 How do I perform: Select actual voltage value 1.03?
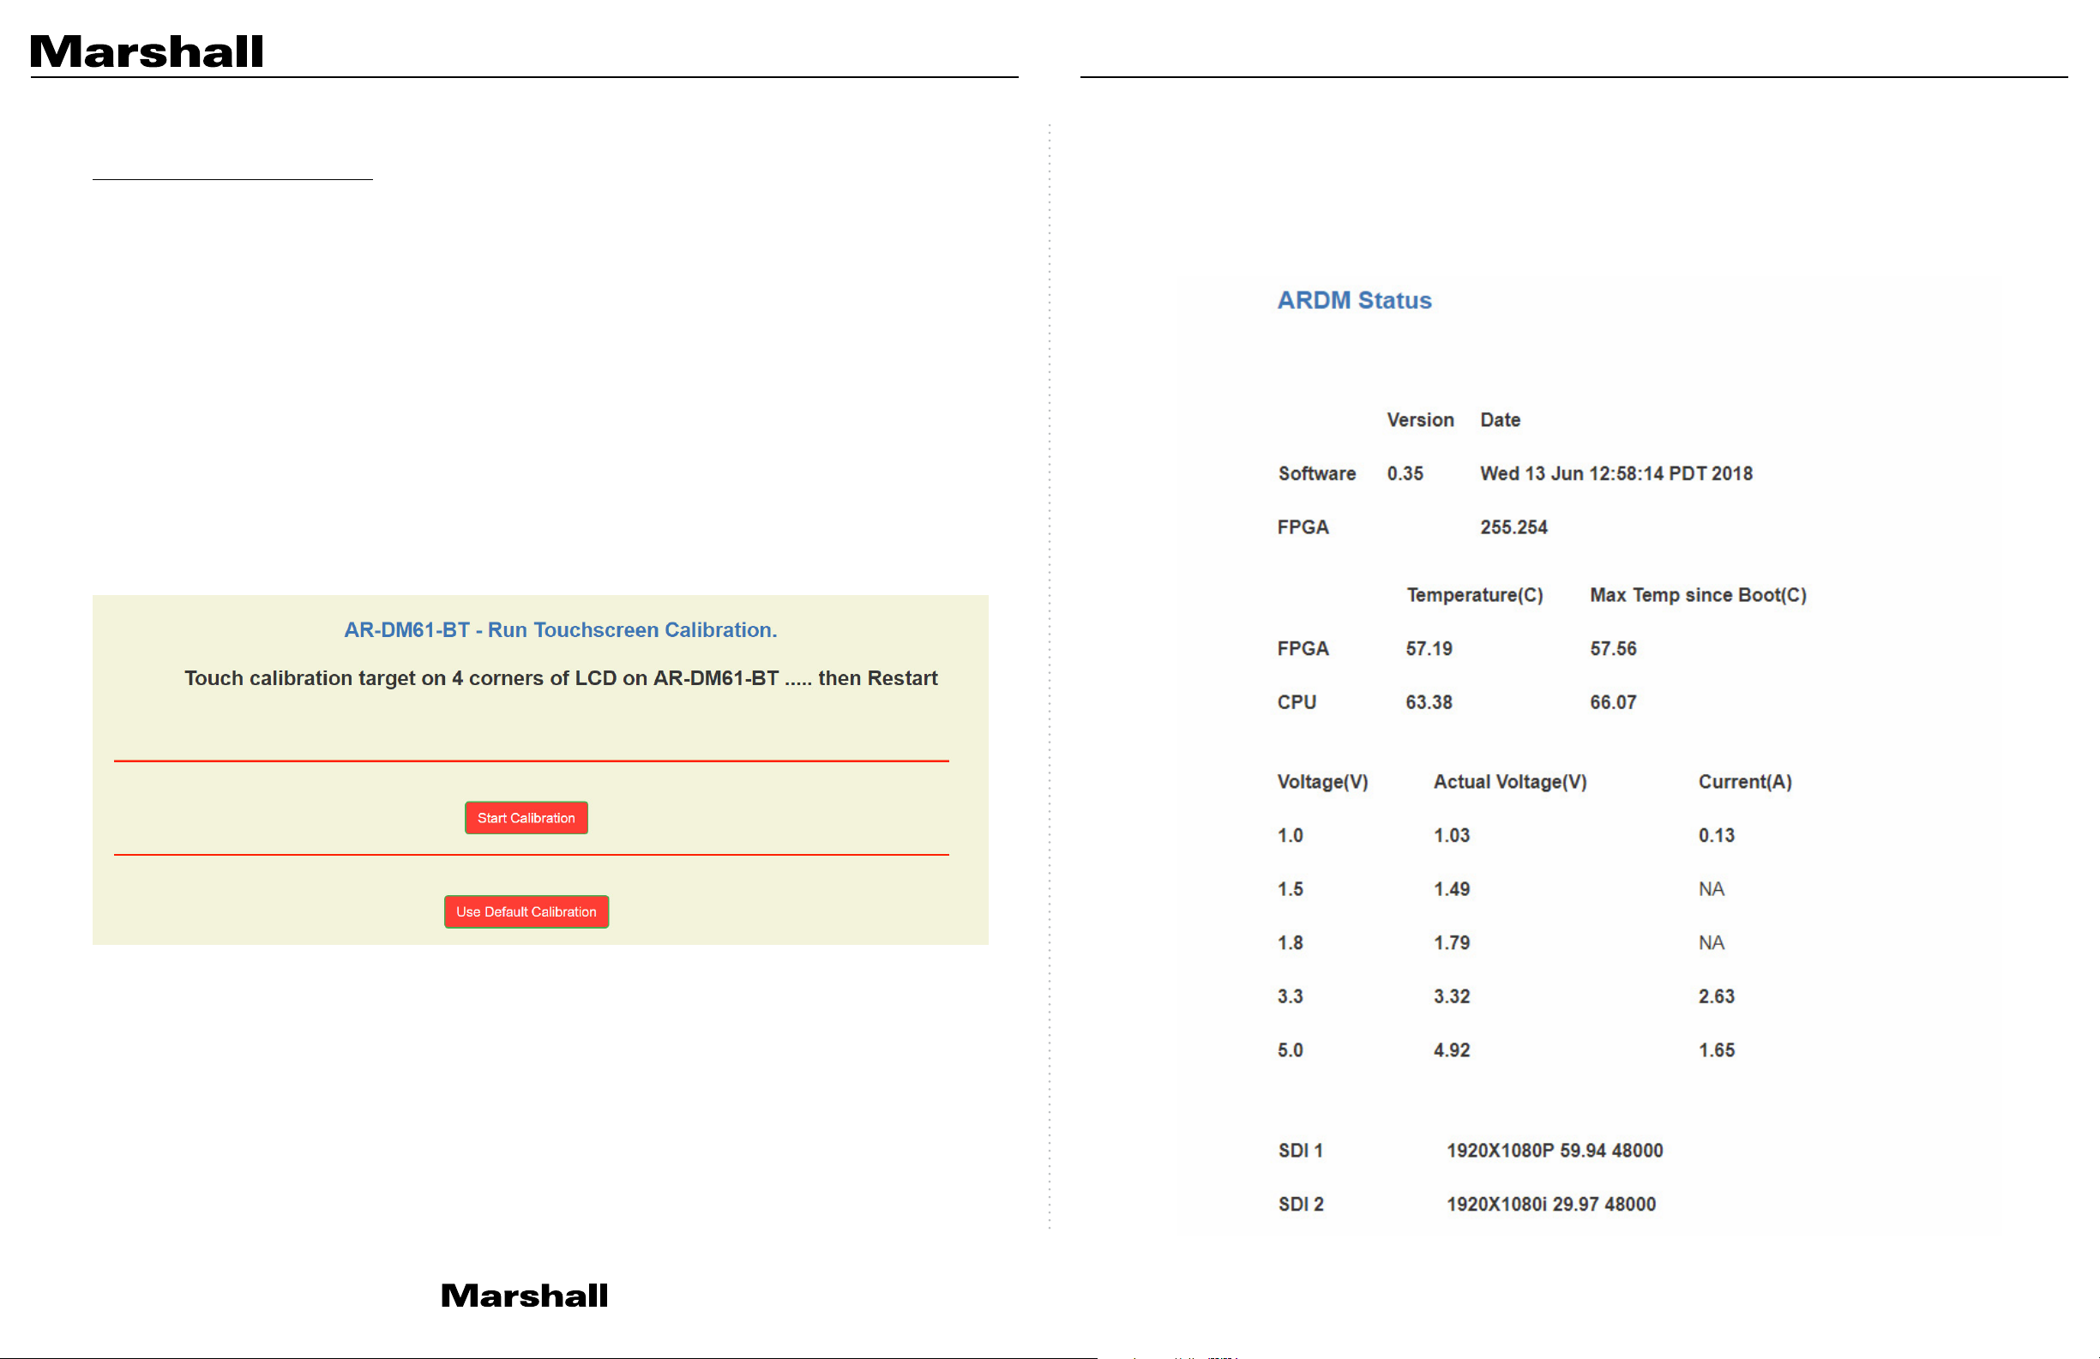pyautogui.click(x=1452, y=835)
